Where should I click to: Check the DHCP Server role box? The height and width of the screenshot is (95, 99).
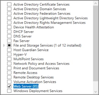9,32
